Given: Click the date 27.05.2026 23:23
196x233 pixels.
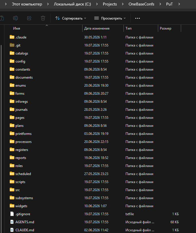Looking at the screenshot, I should click(x=96, y=174).
